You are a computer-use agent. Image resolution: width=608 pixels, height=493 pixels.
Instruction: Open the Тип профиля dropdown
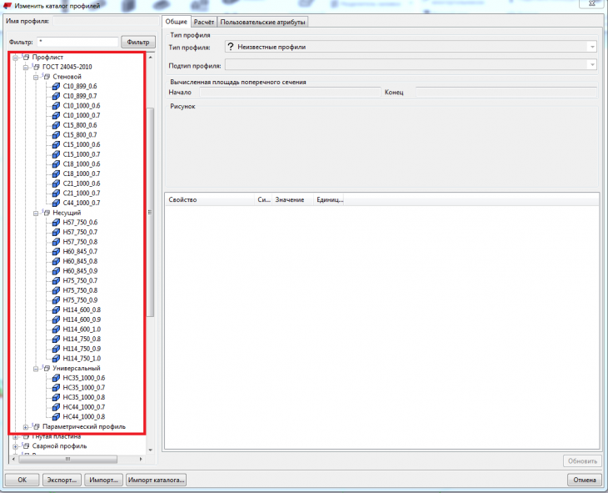point(592,47)
